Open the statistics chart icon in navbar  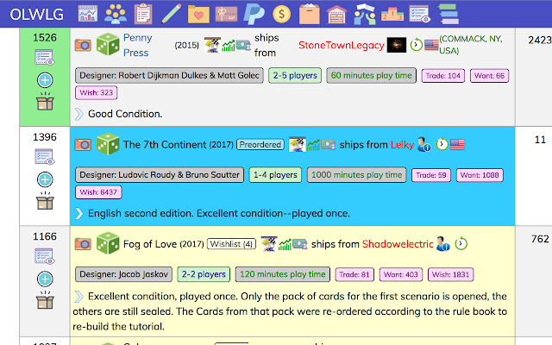click(88, 14)
